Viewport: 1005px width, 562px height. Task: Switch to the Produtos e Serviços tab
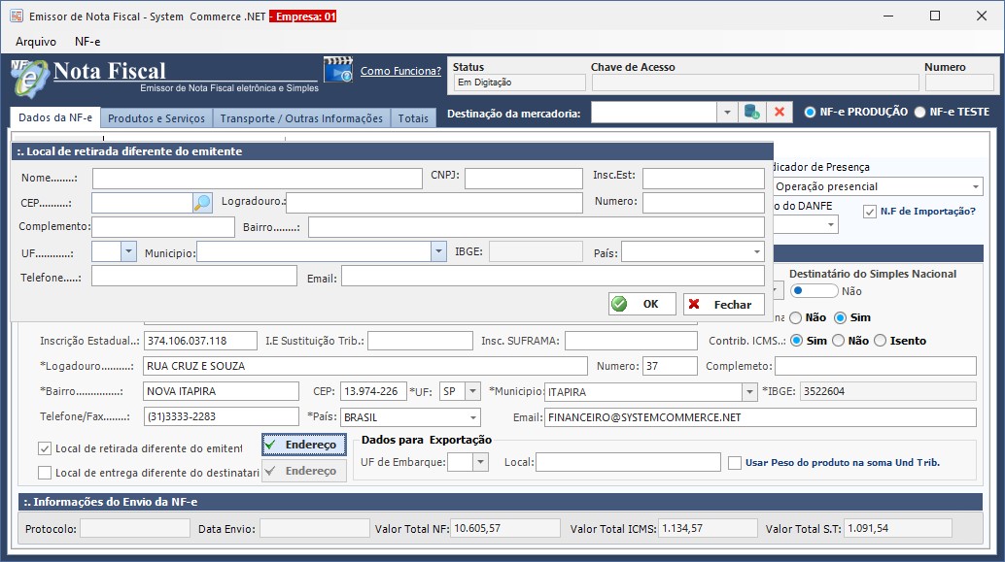point(156,118)
